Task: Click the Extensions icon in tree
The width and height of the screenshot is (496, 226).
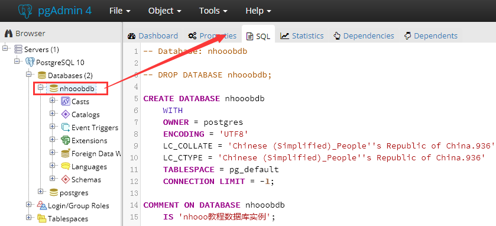Action: [x=65, y=140]
